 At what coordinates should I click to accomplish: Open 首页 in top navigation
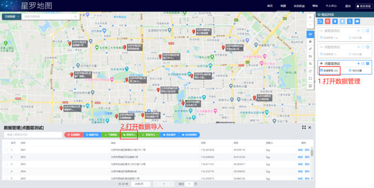click(x=270, y=6)
